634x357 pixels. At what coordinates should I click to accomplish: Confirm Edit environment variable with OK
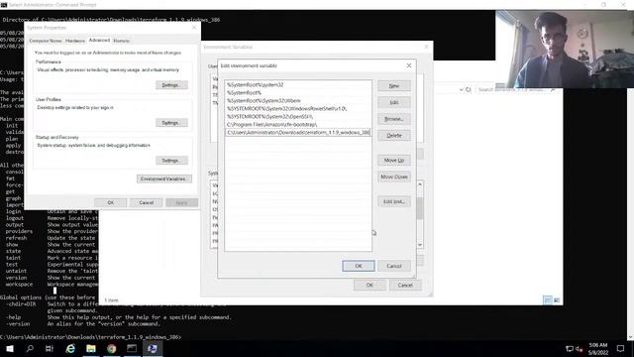click(x=359, y=266)
